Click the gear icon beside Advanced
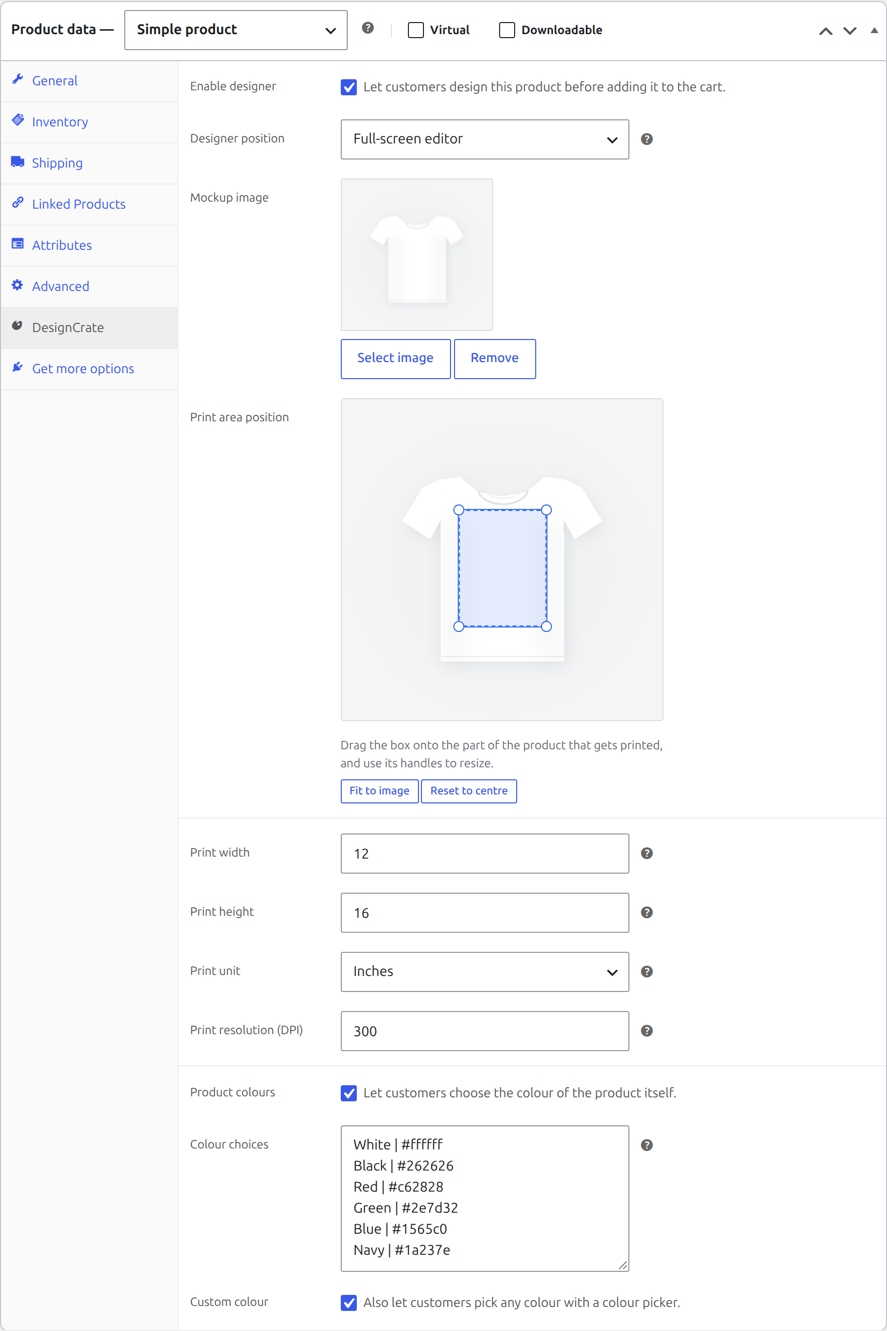 coord(18,285)
